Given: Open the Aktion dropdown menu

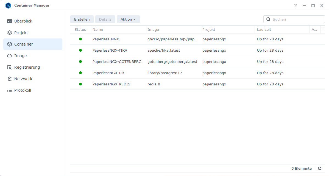Looking at the screenshot, I should point(128,19).
